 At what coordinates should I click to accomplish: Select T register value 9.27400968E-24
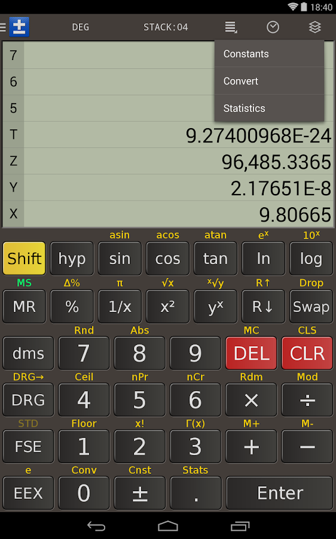pos(258,135)
